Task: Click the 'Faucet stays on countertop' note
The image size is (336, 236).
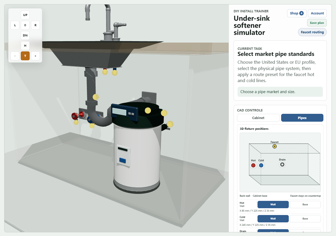Action: coord(305,196)
